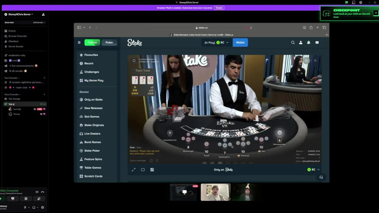Open Browse Channels in Discord
The width and height of the screenshot is (379, 213).
[17, 36]
